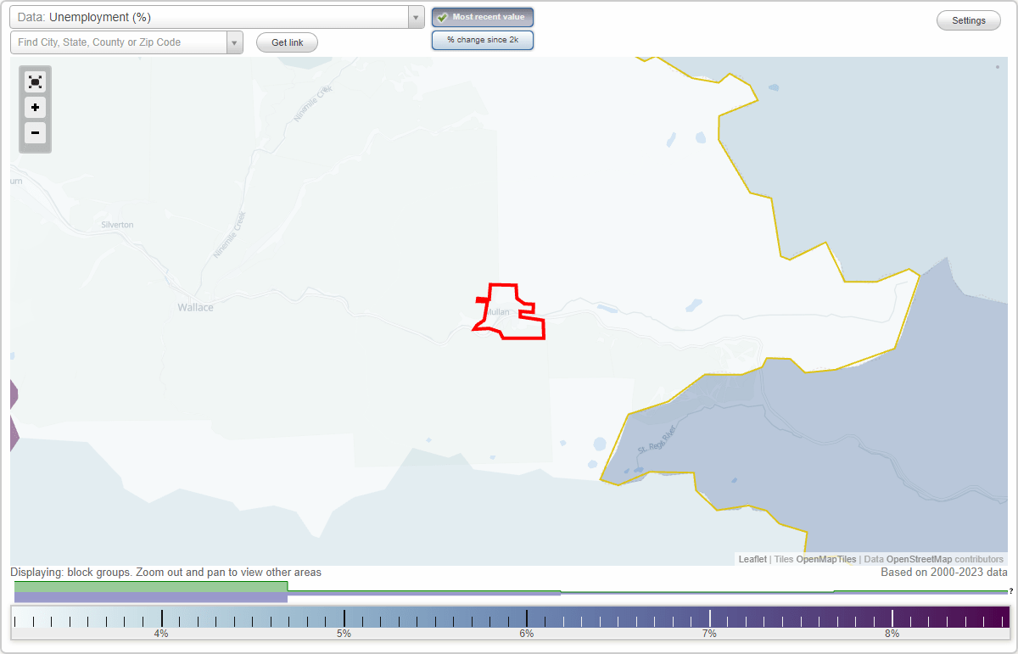The height and width of the screenshot is (654, 1018).
Task: Expand the city search dropdown arrow
Action: point(234,42)
